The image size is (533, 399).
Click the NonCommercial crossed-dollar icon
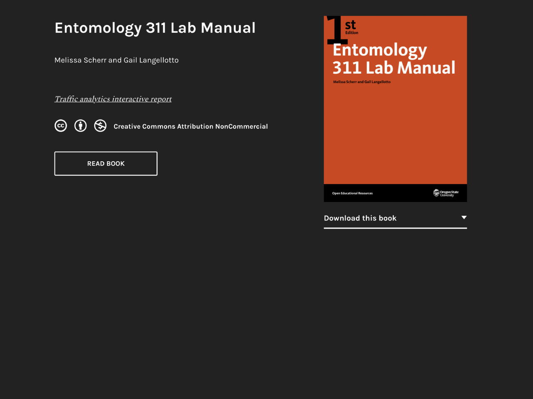(x=100, y=126)
